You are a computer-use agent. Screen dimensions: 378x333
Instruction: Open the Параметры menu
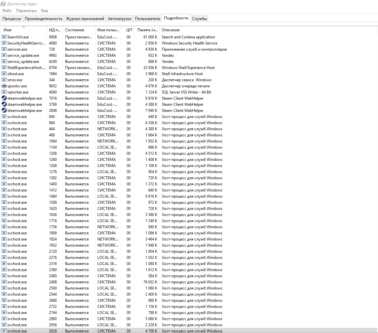(26, 11)
